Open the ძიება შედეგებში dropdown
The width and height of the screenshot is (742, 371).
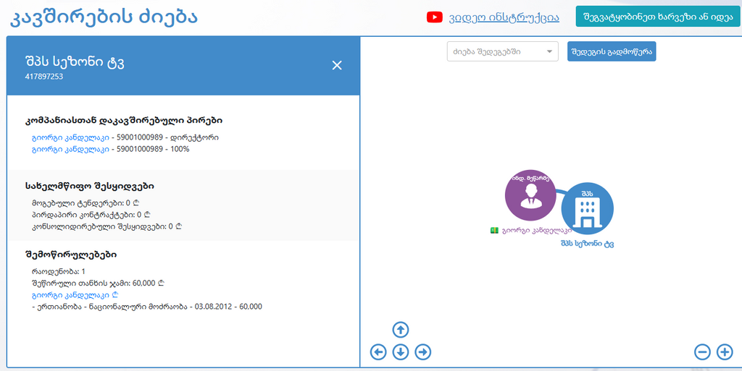(x=503, y=51)
